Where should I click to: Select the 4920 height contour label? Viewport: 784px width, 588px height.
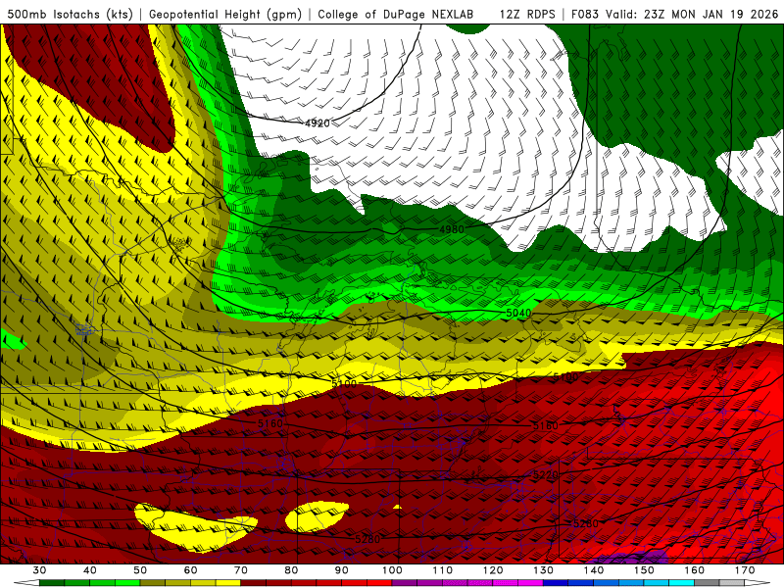click(x=318, y=123)
